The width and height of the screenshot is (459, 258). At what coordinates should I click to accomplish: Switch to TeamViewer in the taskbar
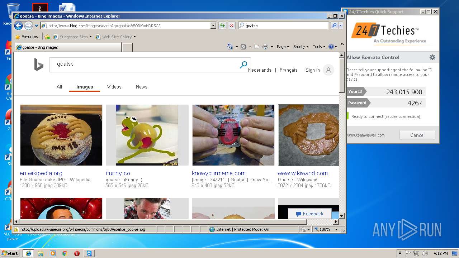coord(89,253)
